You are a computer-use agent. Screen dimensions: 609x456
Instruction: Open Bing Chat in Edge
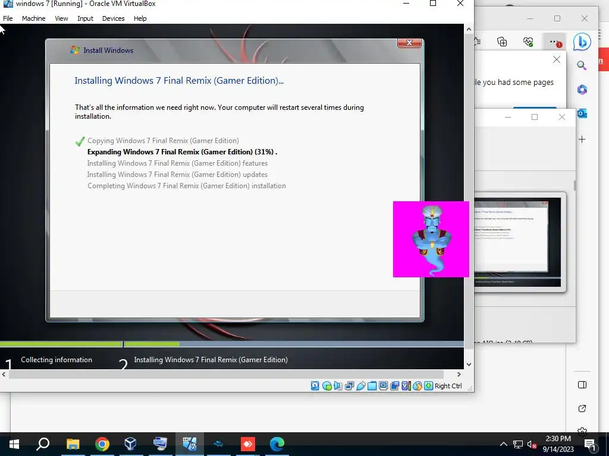click(x=582, y=42)
